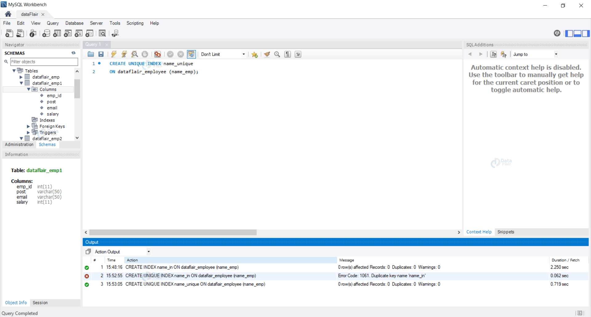Create a new schema in the connected server
Viewport: 591px width, 317px height.
tap(46, 33)
